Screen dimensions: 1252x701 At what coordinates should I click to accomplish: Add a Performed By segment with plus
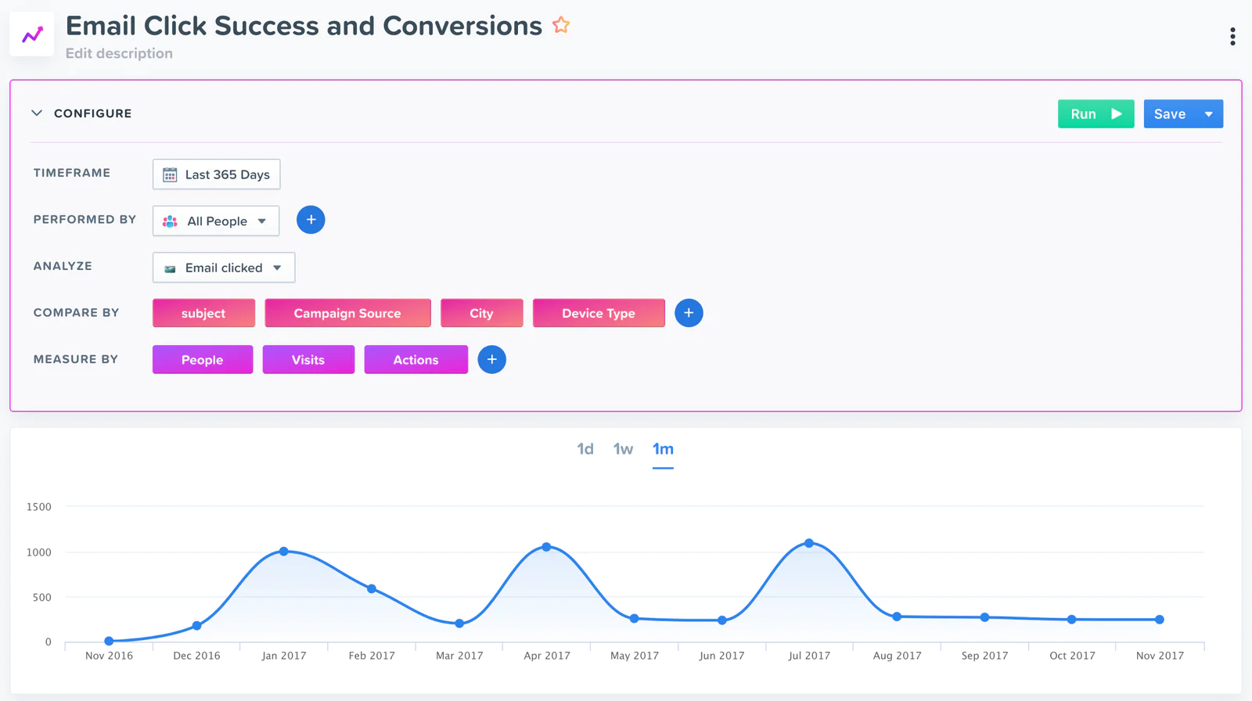pyautogui.click(x=311, y=220)
